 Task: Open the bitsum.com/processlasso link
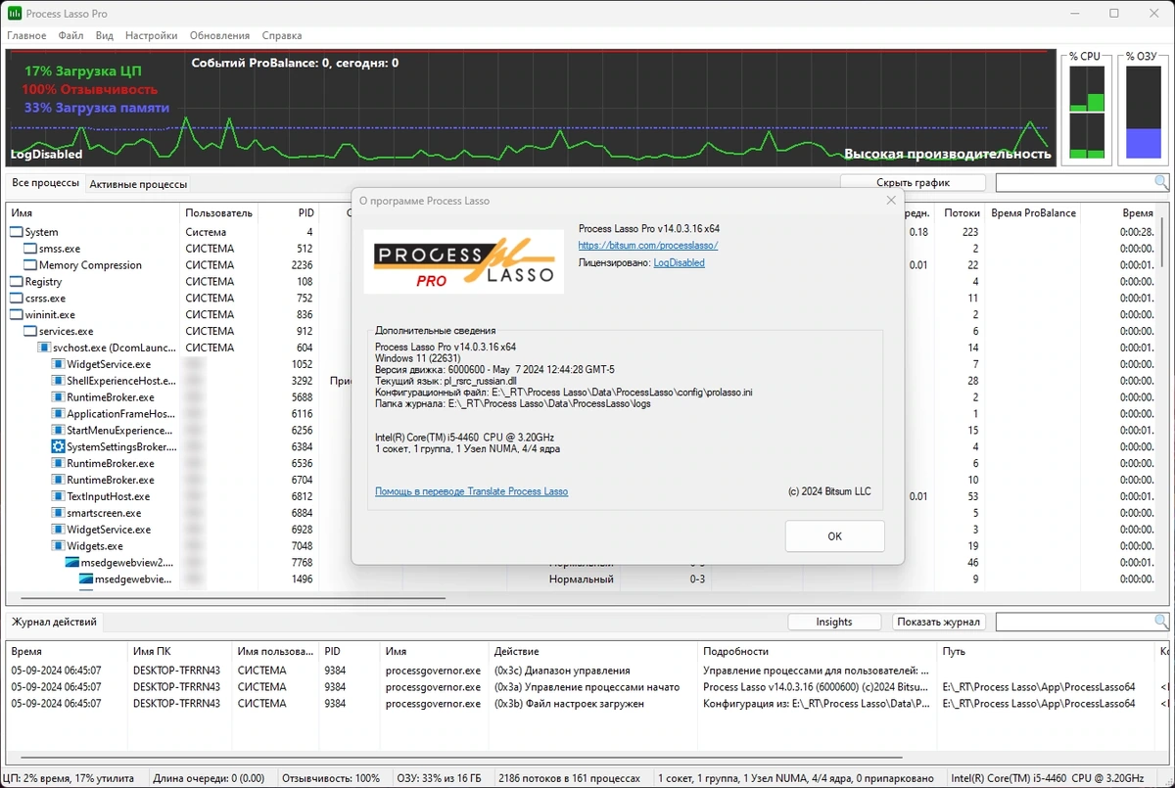pos(648,246)
